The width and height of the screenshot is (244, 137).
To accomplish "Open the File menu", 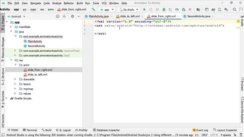I will pyautogui.click(x=10, y=3).
